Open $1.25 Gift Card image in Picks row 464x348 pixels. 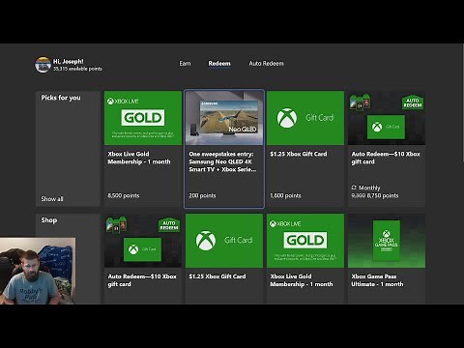pyautogui.click(x=305, y=118)
